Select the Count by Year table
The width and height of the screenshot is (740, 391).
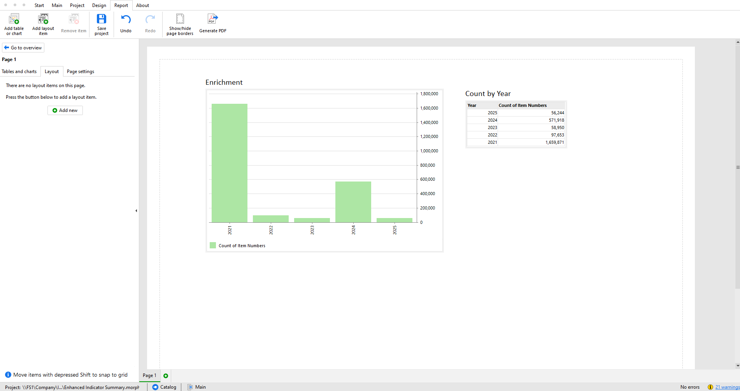click(x=516, y=124)
